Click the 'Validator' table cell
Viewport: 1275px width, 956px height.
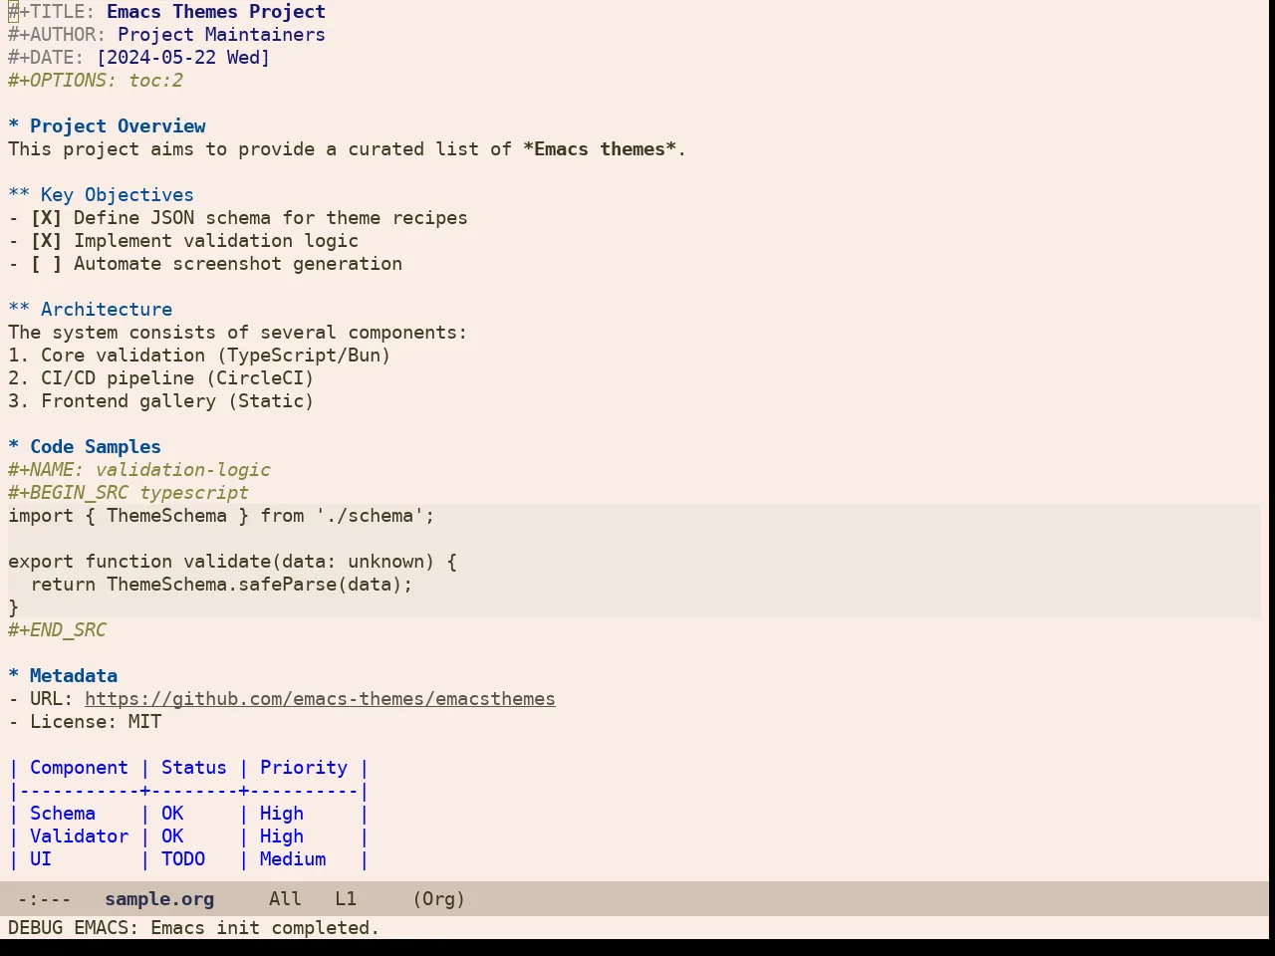79,836
